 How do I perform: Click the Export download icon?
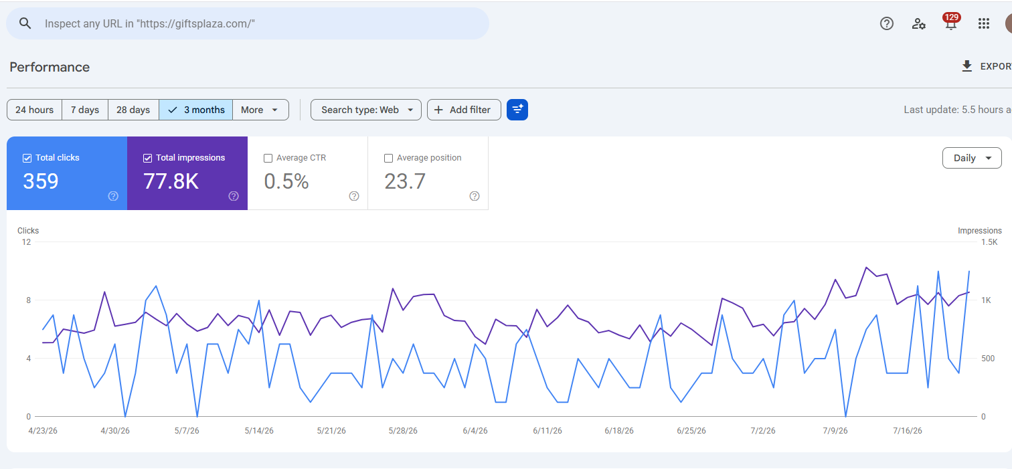point(966,66)
